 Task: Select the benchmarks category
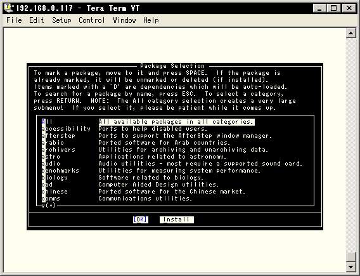[60, 171]
